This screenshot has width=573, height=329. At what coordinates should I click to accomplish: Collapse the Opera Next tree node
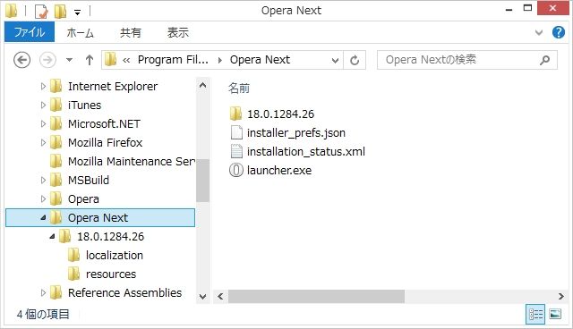(x=44, y=218)
